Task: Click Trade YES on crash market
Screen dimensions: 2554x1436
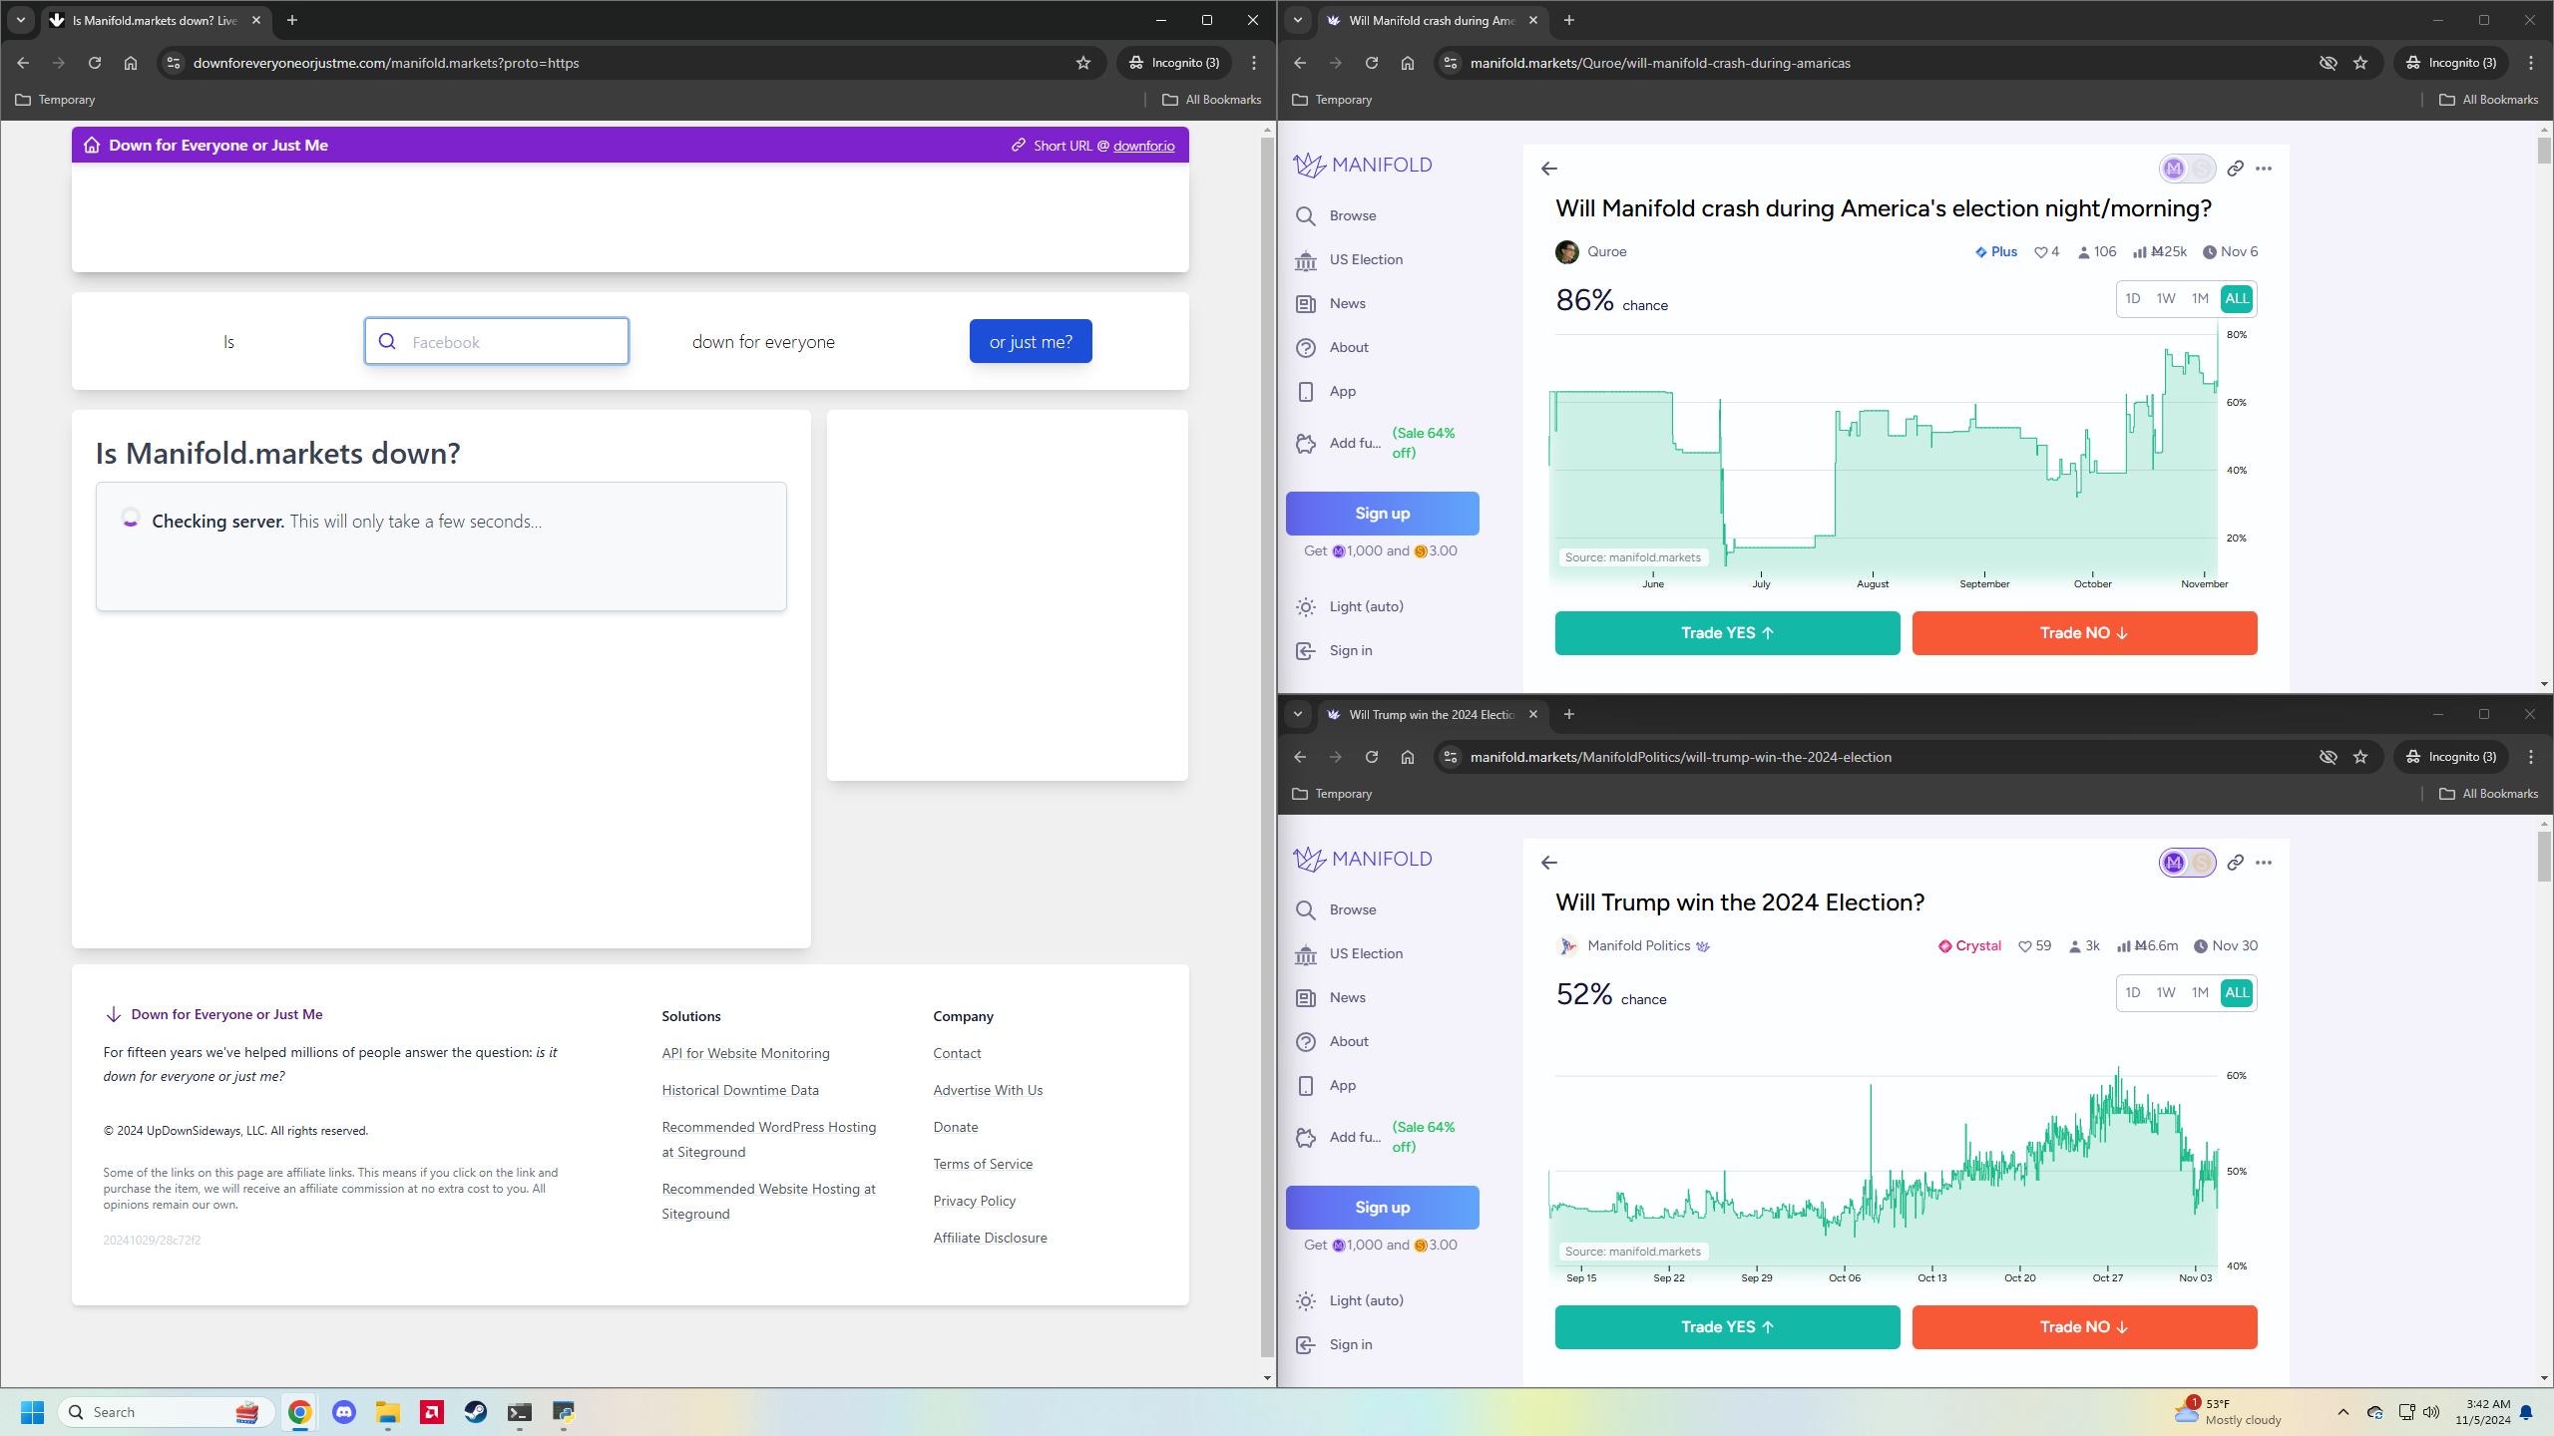Action: [x=1727, y=633]
